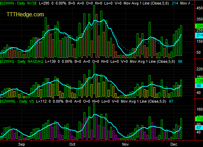The image size is (203, 147).
Task: Click the cyan 214 value in NYSE header
Action: click(175, 3)
